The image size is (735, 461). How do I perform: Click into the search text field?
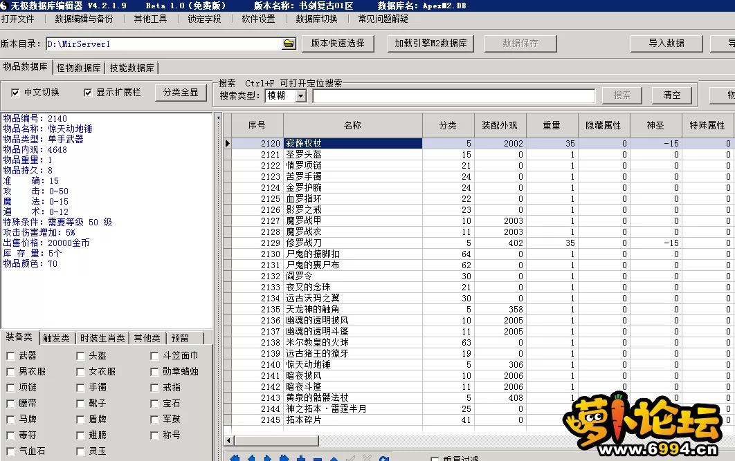pos(453,96)
